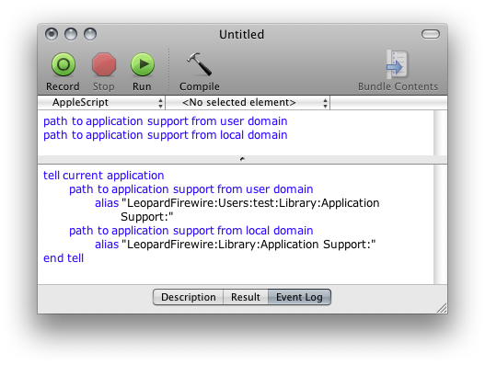This screenshot has height=365, width=485.
Task: Switch to the Result tab
Action: point(246,297)
